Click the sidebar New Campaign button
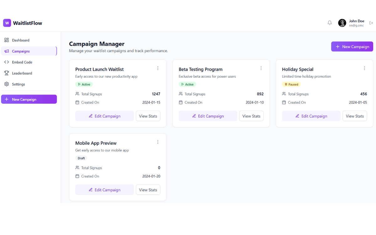 tap(29, 99)
